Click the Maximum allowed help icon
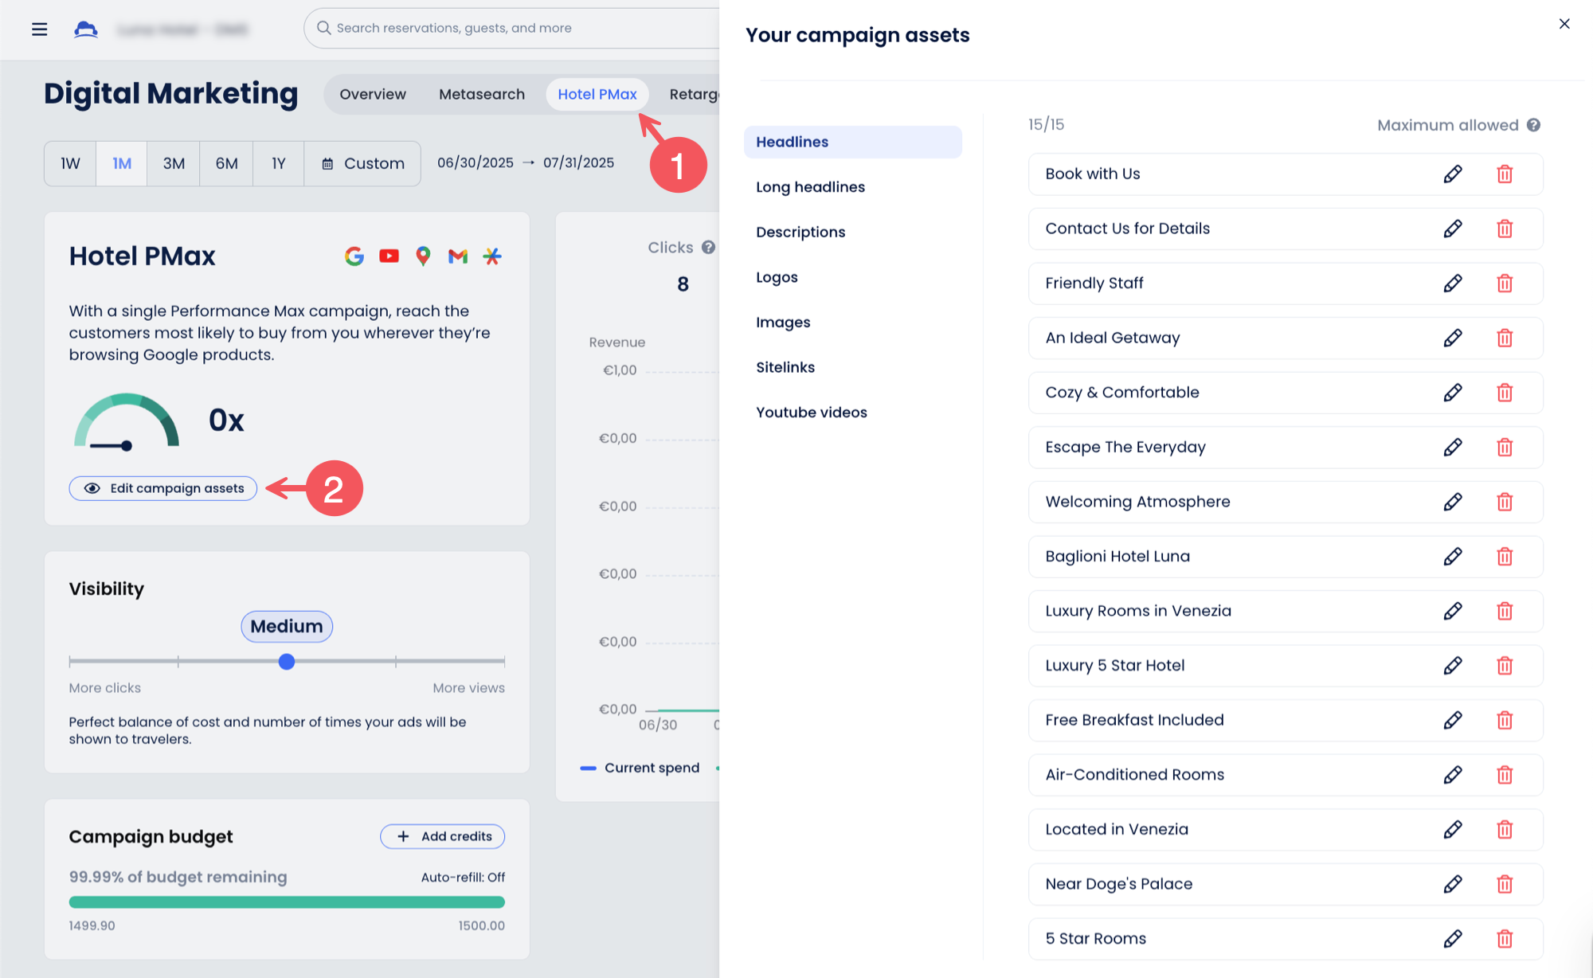This screenshot has height=978, width=1593. pyautogui.click(x=1533, y=125)
